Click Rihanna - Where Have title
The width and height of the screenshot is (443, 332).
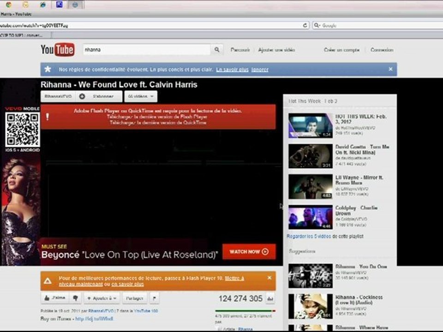pyautogui.click(x=362, y=327)
